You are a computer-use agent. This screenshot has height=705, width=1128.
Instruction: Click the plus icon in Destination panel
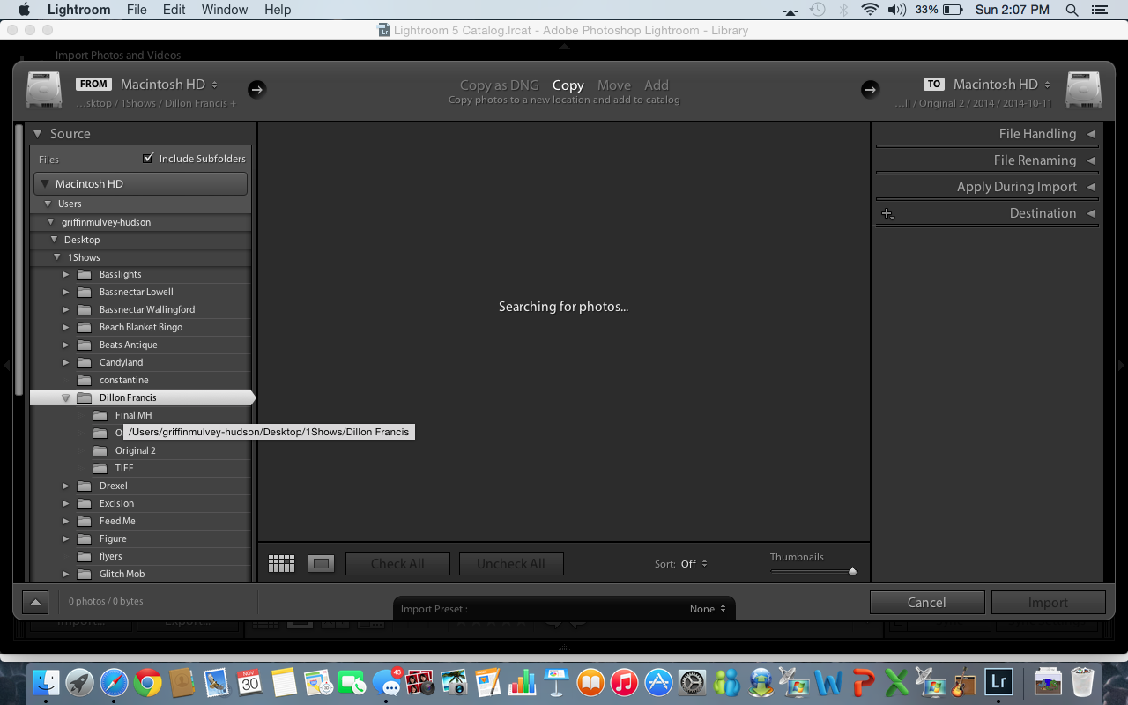click(x=887, y=213)
